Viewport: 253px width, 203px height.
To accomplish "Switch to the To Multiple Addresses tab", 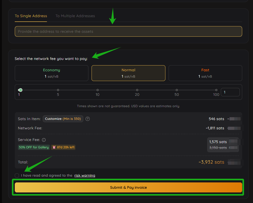I will click(75, 16).
